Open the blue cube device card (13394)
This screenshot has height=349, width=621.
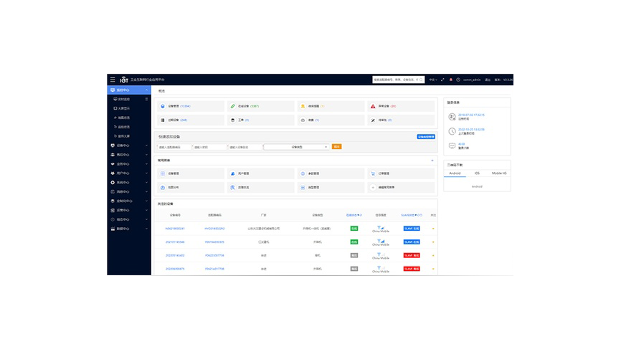tap(191, 106)
